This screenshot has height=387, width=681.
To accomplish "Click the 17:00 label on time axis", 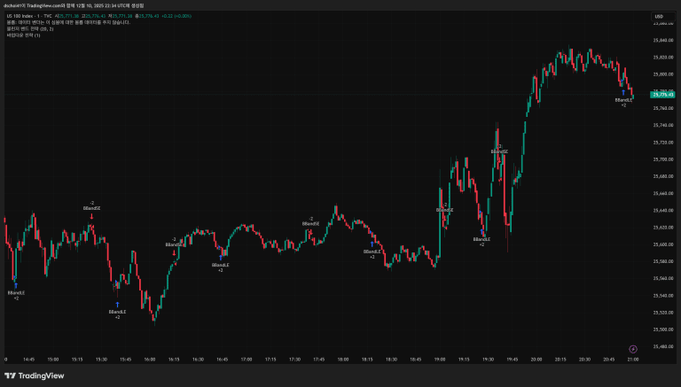I will pyautogui.click(x=246, y=360).
